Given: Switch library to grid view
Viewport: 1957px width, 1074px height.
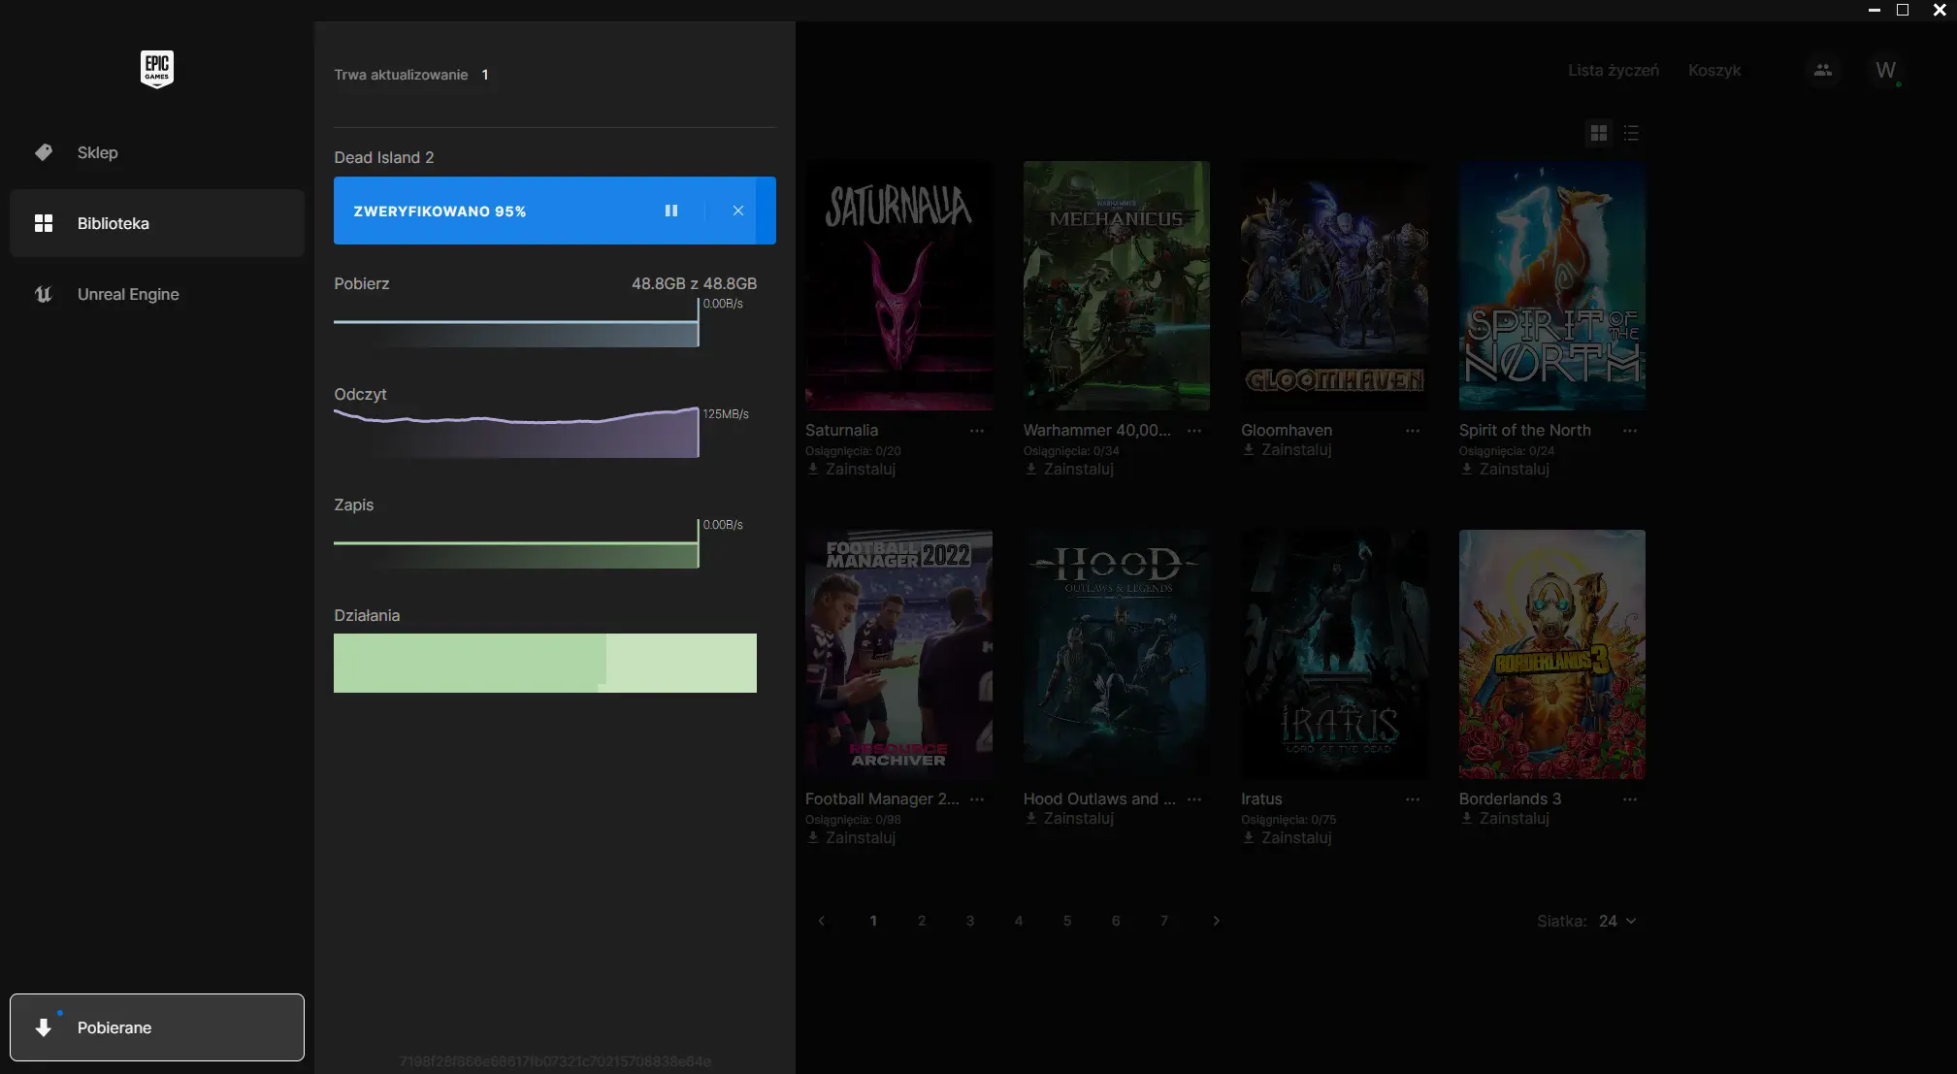Looking at the screenshot, I should coord(1599,133).
